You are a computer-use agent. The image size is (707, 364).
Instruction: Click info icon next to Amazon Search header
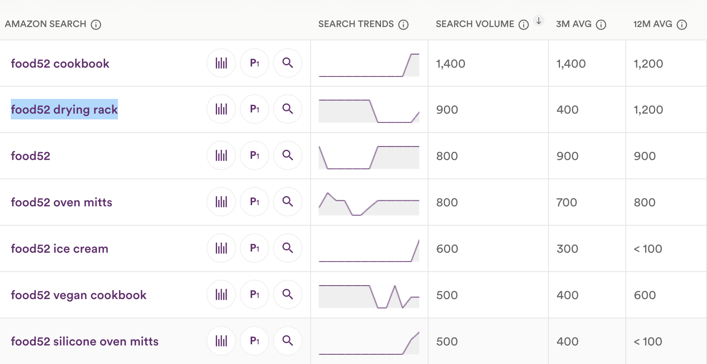tap(96, 25)
